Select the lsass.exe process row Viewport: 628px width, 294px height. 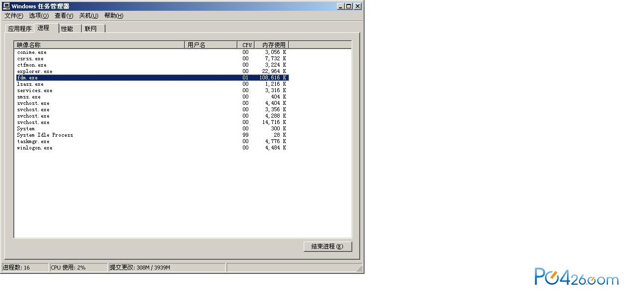click(152, 84)
